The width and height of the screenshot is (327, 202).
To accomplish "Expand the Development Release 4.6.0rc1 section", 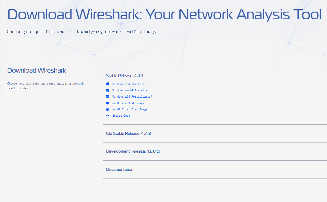I will pos(133,151).
